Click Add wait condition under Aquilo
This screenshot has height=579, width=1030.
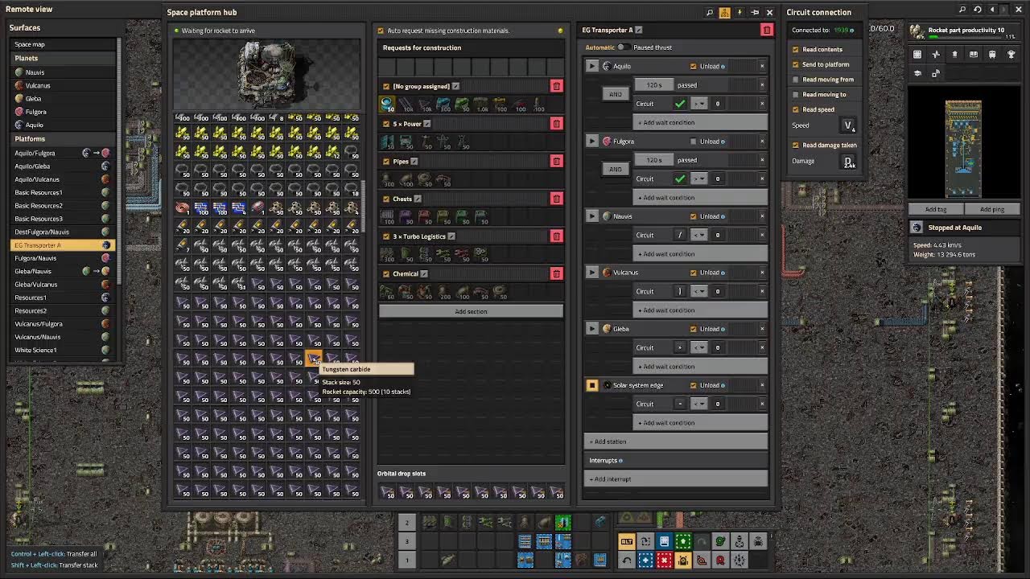[701, 122]
